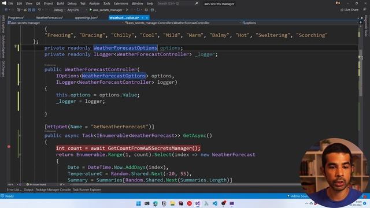370x208 pixels.
Task: Close the WeatherForecastController tab
Action: (147, 18)
